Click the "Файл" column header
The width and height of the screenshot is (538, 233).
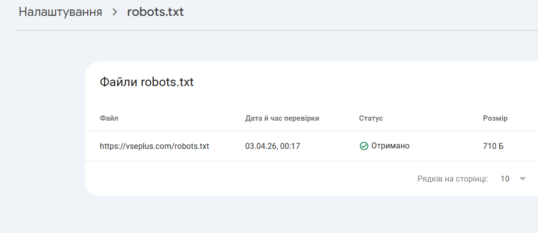click(109, 118)
